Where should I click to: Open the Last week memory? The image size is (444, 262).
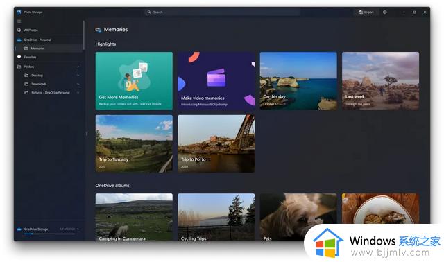[x=380, y=80]
